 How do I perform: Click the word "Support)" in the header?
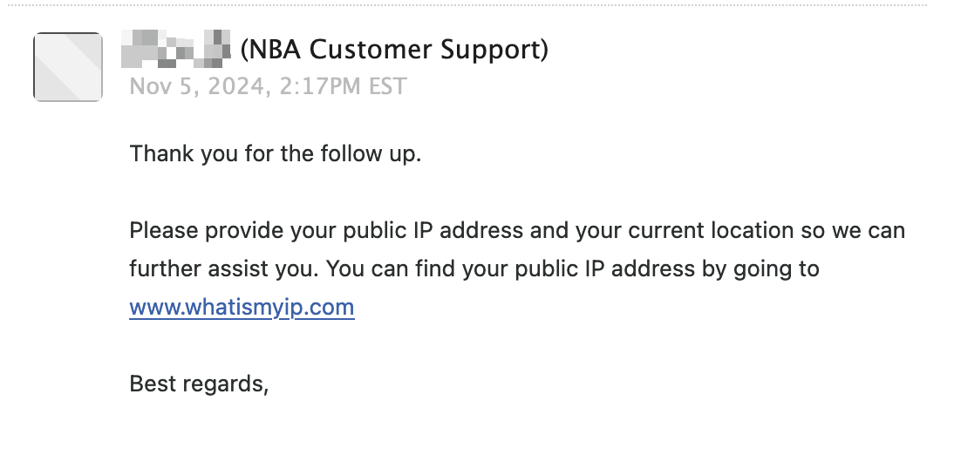coord(494,50)
